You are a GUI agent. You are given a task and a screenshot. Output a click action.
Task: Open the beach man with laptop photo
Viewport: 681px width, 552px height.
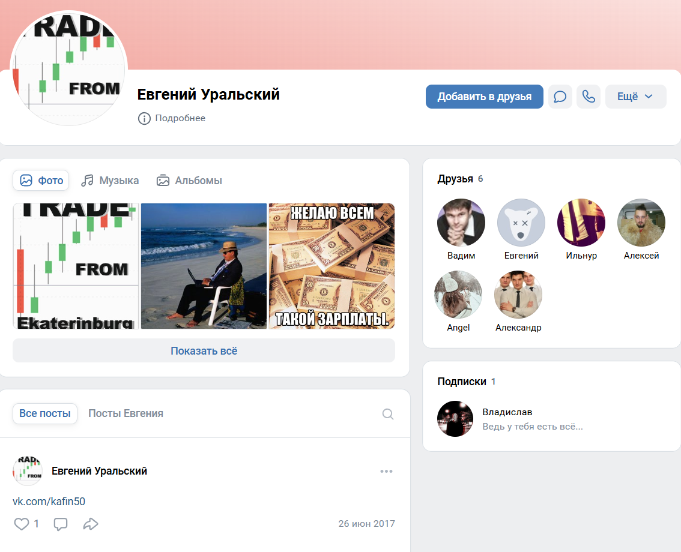pyautogui.click(x=204, y=266)
